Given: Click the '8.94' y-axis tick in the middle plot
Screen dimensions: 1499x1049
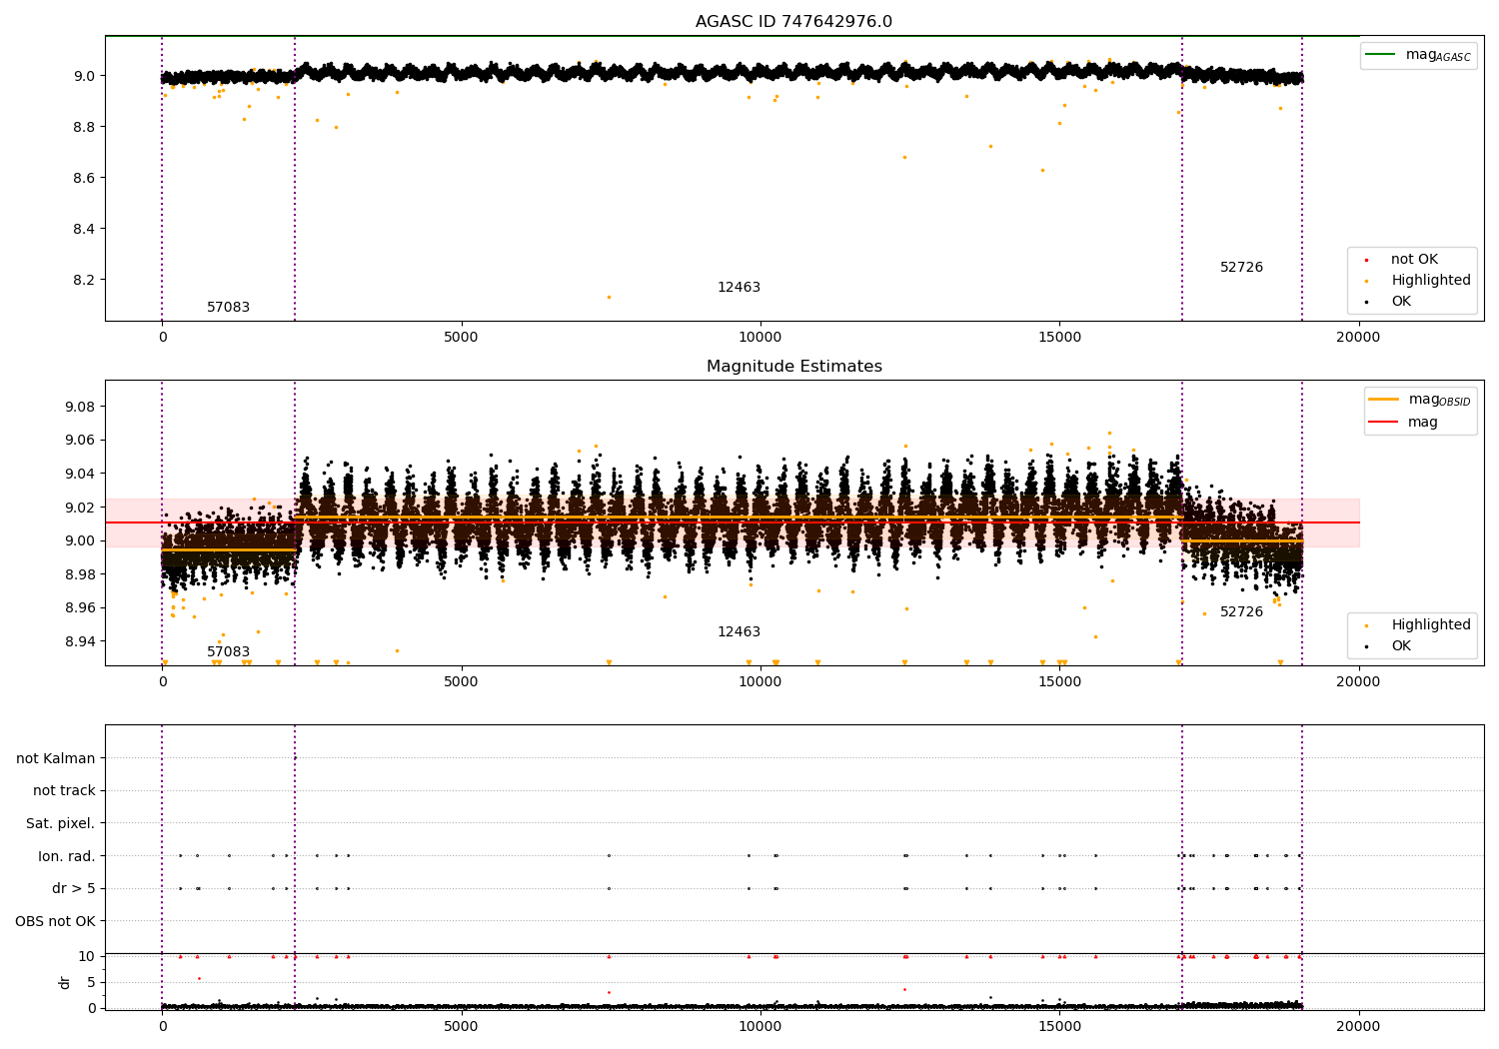Looking at the screenshot, I should (80, 641).
